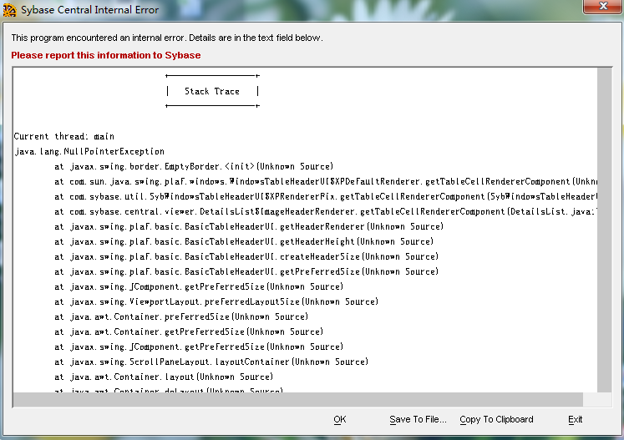Click the BasicTableHeaderUI.getPreferredSize line

click(246, 271)
